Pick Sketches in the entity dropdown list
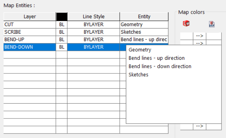 [139, 74]
